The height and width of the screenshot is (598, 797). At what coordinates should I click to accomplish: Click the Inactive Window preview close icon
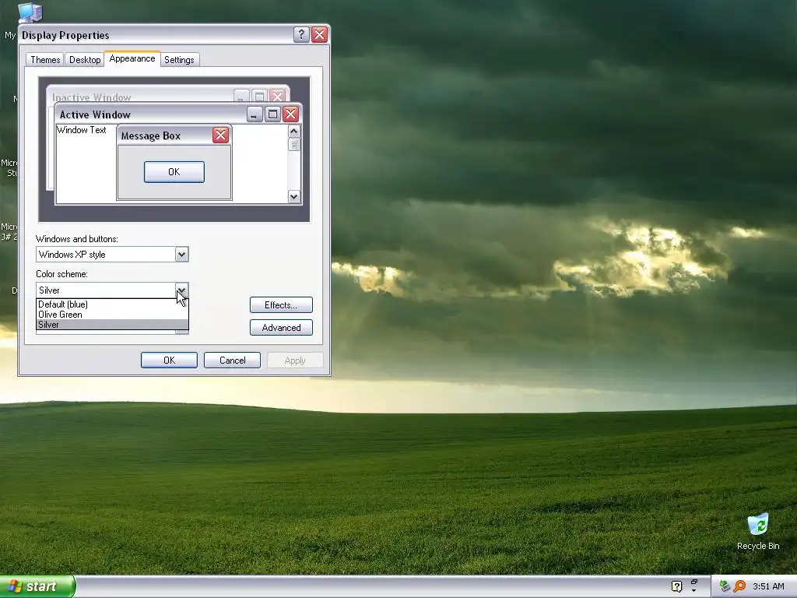pos(278,96)
